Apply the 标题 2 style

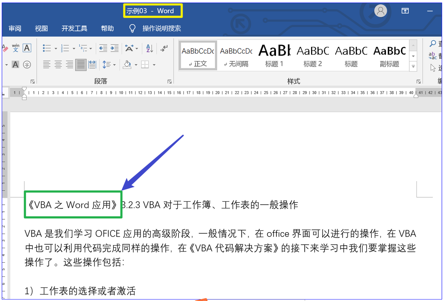click(313, 55)
